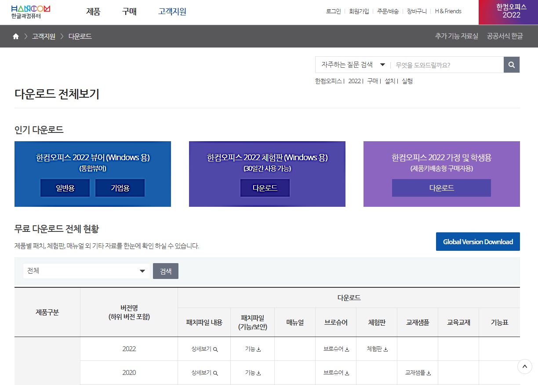Open the 제품 menu
Screen dimensions: 538x385
[x=93, y=12]
